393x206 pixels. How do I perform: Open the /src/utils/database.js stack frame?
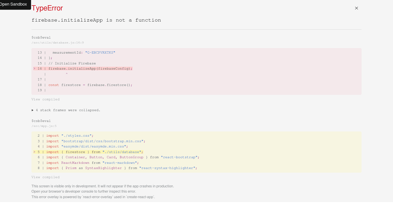(x=58, y=43)
